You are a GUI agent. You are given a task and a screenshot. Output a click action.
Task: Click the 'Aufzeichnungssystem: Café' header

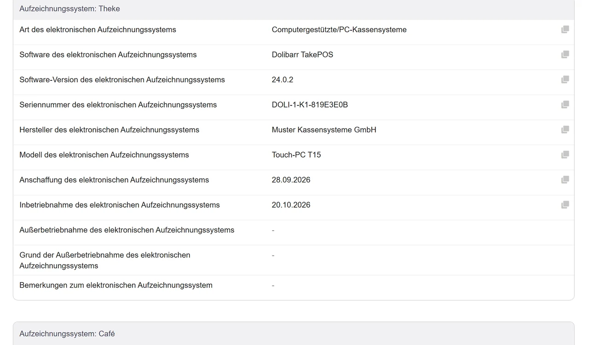[294, 334]
